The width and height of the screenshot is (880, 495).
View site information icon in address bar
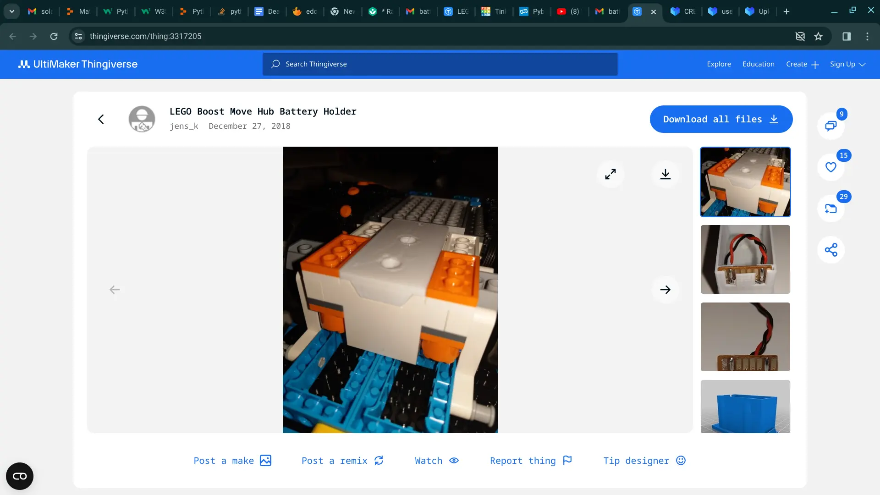(78, 36)
